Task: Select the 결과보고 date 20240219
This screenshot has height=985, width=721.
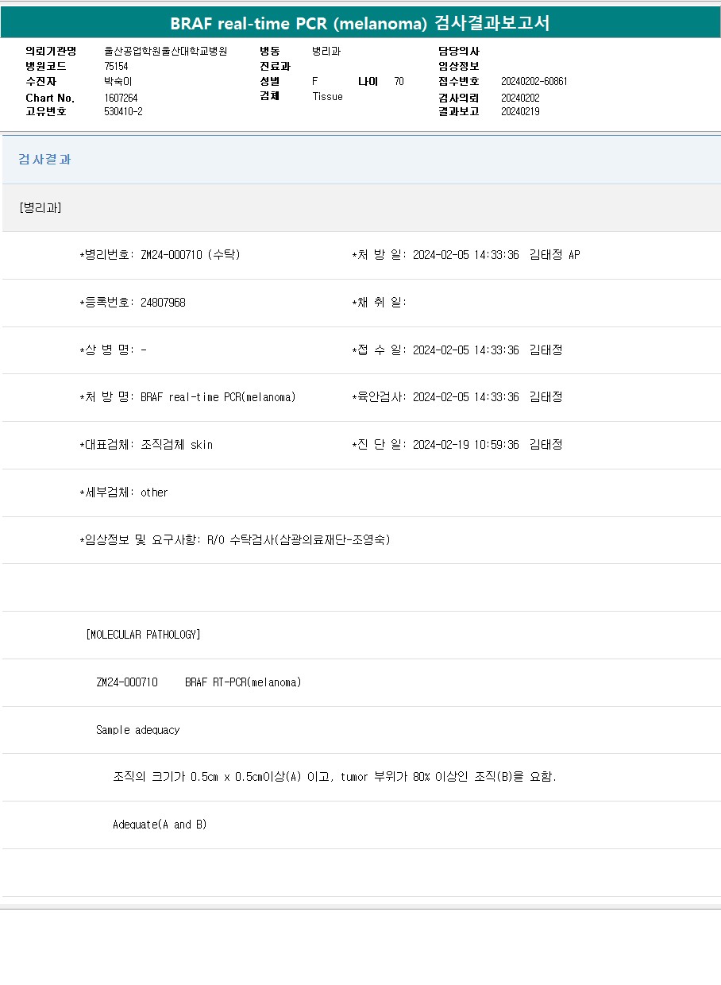Action: pos(520,112)
